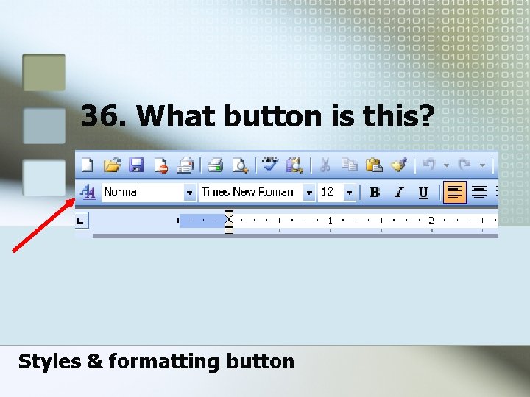This screenshot has height=397, width=530.
Task: Toggle Bold formatting
Action: click(x=375, y=192)
